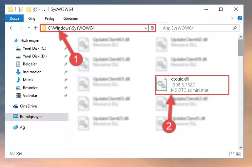Switch to large icons view in status bar
The height and width of the screenshot is (167, 252).
[239, 154]
